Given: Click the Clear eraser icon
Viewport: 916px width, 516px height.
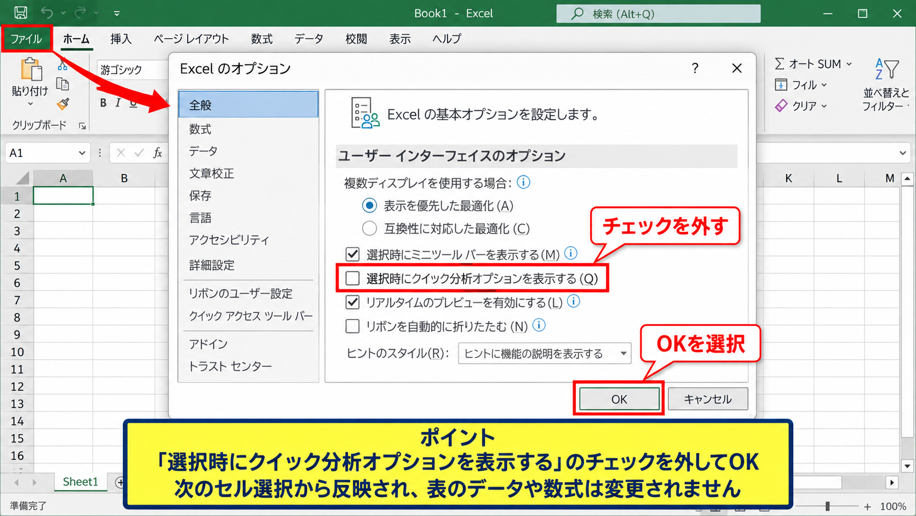Looking at the screenshot, I should (x=781, y=106).
